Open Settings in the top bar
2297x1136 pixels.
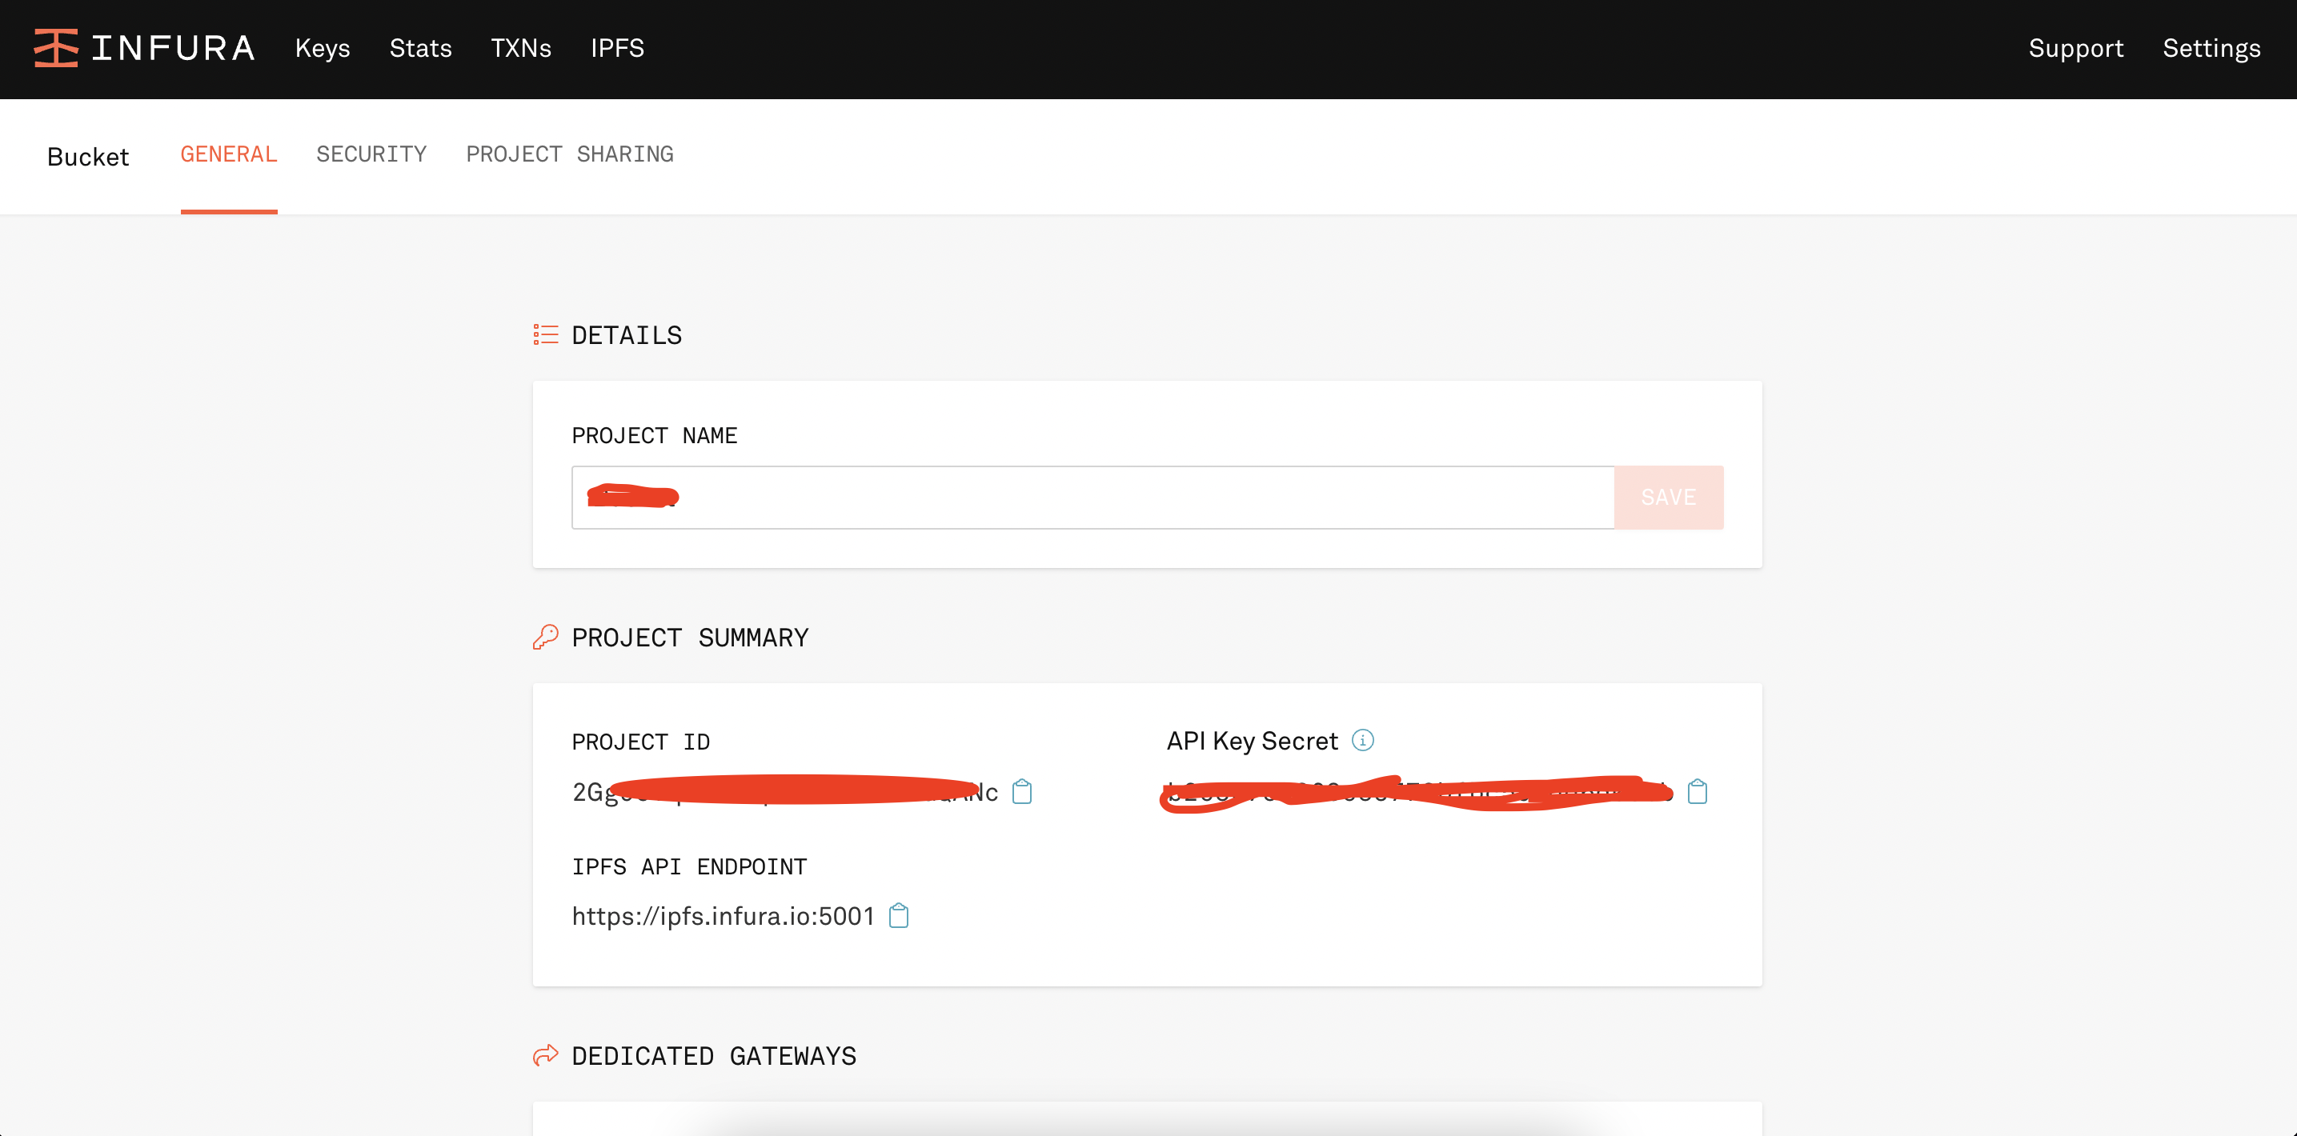pos(2211,48)
